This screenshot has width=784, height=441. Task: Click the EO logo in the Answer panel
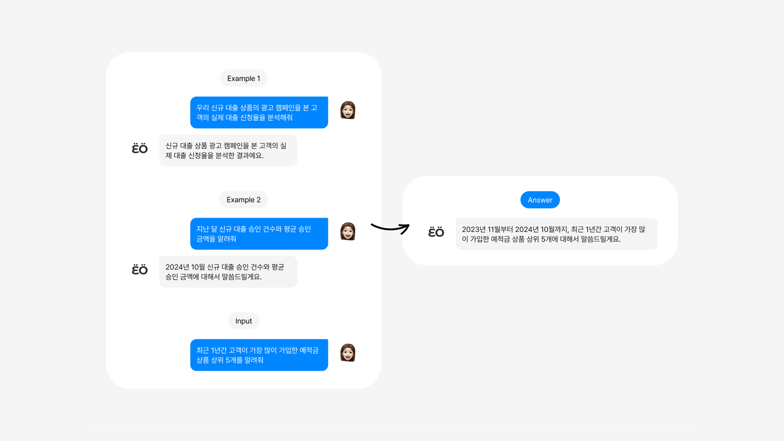point(436,232)
